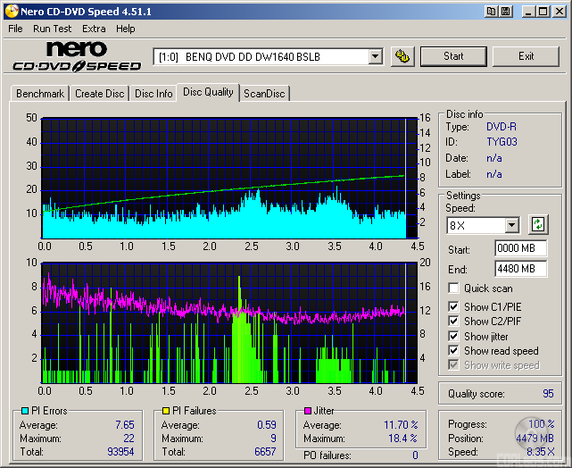
Task: Click the copy-to-clipboard icon in title bar
Action: pyautogui.click(x=491, y=11)
